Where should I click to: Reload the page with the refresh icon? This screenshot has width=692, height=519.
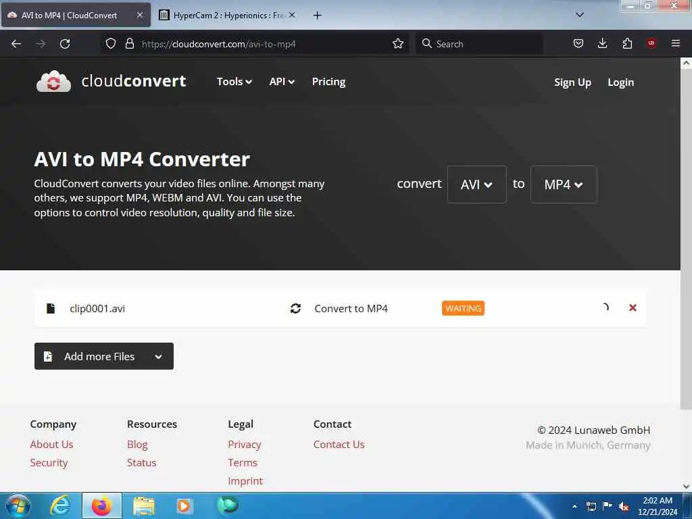click(x=65, y=44)
